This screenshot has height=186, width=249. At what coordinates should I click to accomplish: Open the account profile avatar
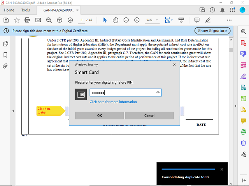point(242,10)
